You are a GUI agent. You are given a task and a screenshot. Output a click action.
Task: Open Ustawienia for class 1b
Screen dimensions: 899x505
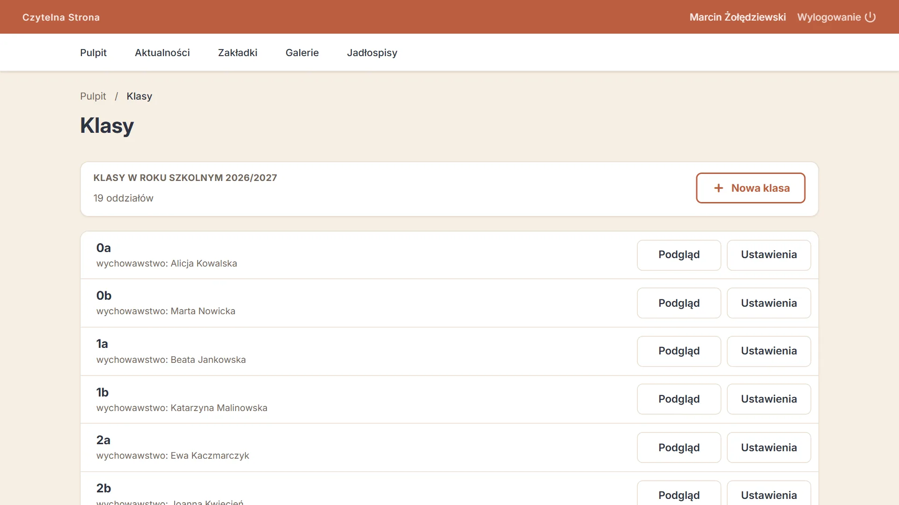(x=769, y=399)
